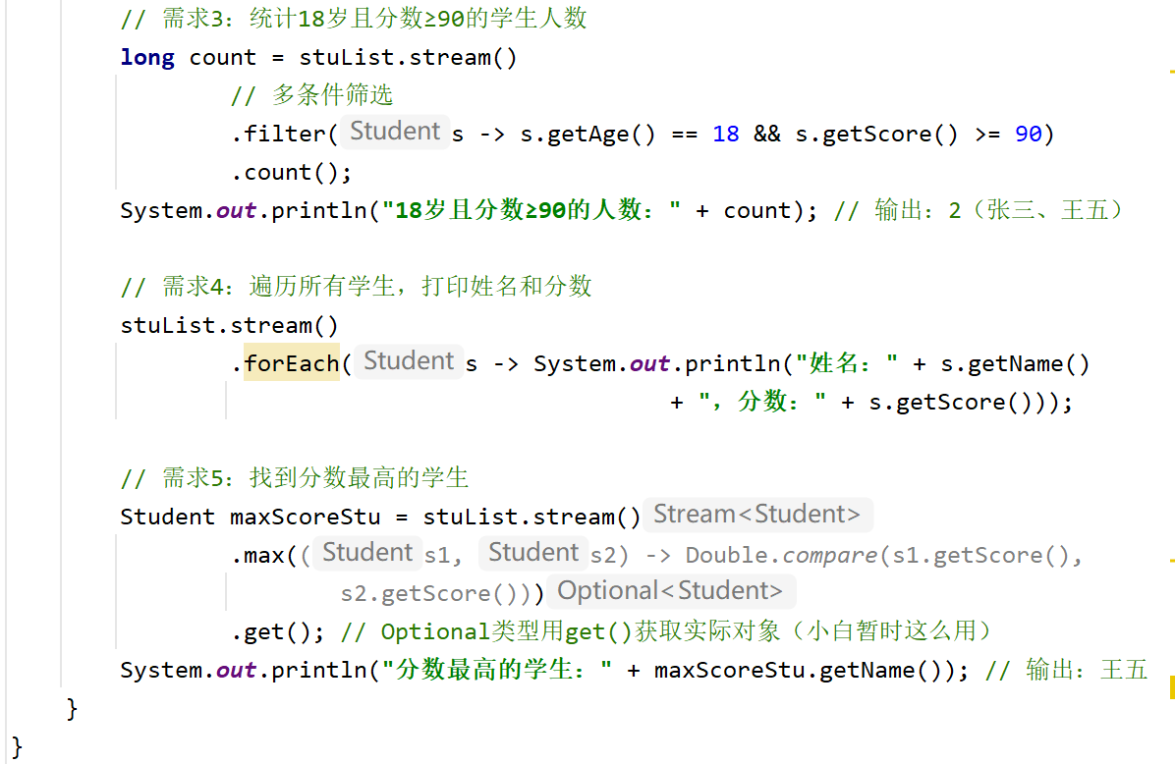The height and width of the screenshot is (764, 1175).
Task: Click the number 90 in the filter condition
Action: point(1028,135)
